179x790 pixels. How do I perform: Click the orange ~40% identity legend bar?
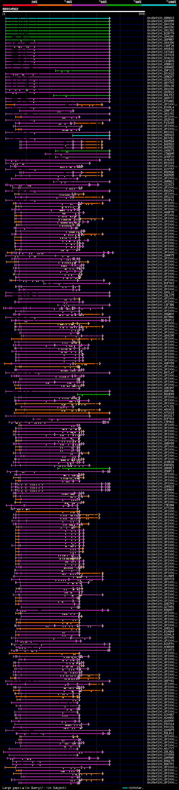(55, 5)
